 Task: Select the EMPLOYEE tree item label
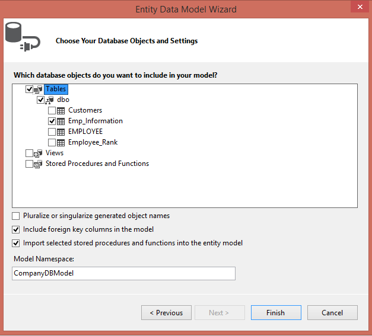tap(85, 132)
